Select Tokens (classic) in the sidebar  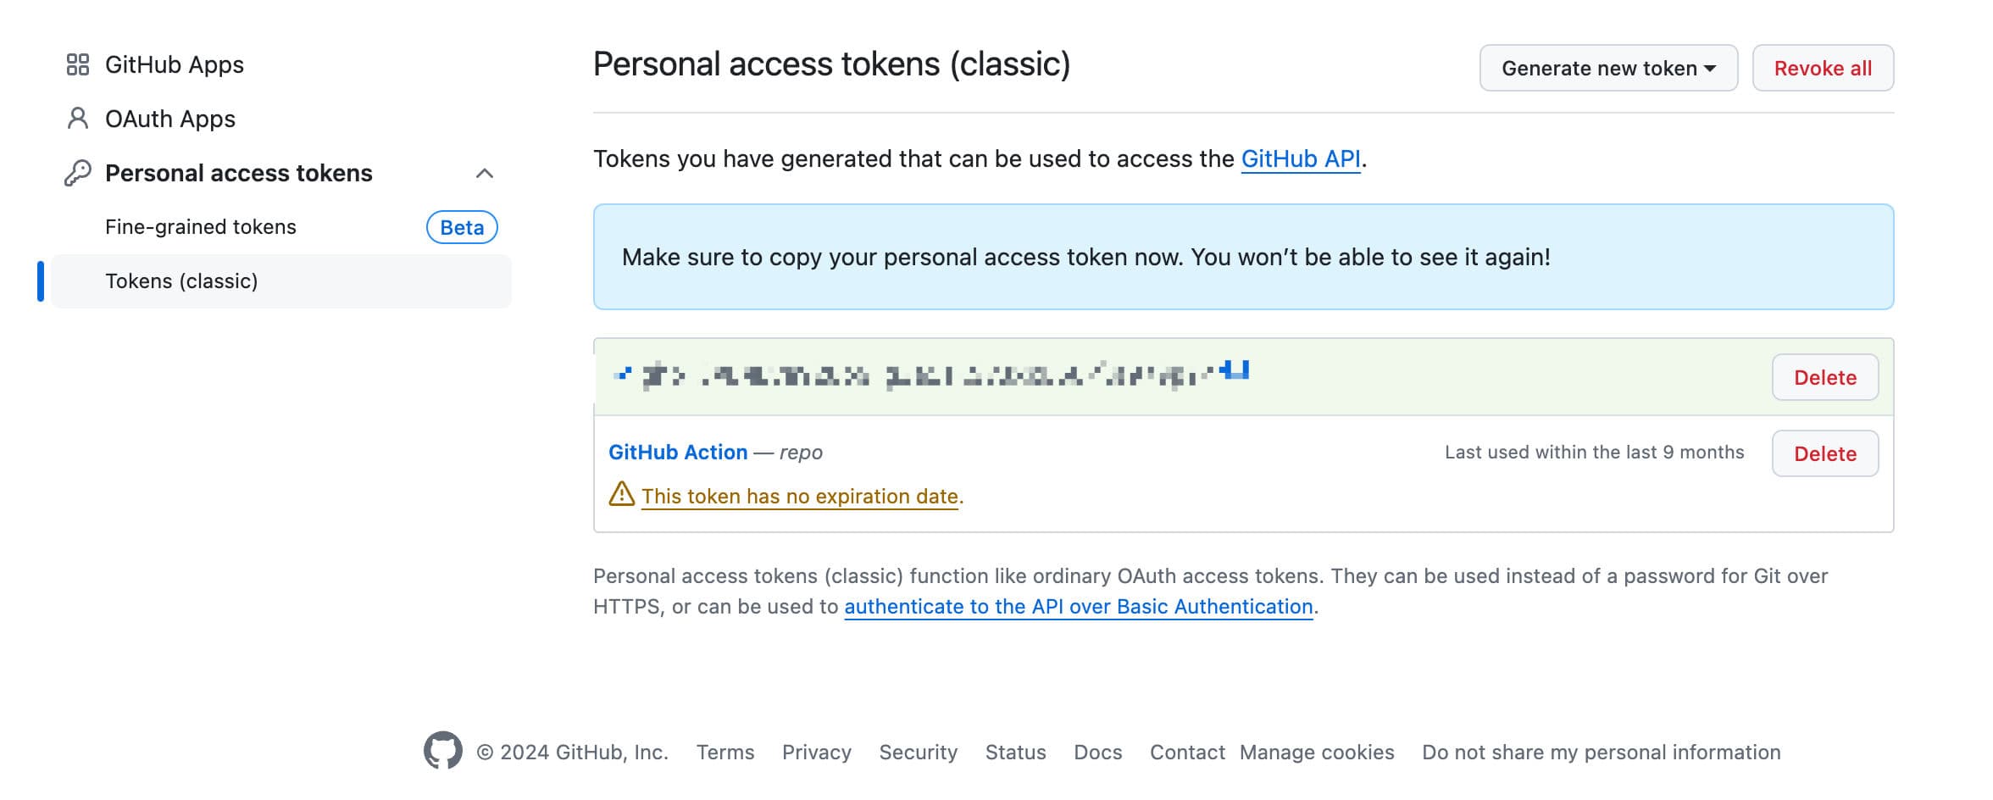pyautogui.click(x=181, y=281)
